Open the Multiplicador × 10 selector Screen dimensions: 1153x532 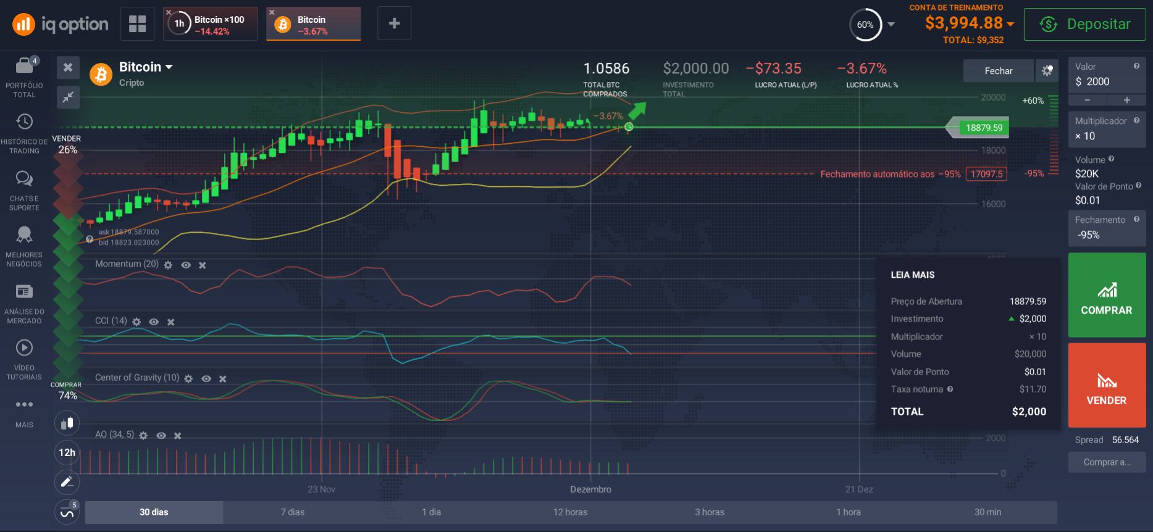pos(1107,129)
